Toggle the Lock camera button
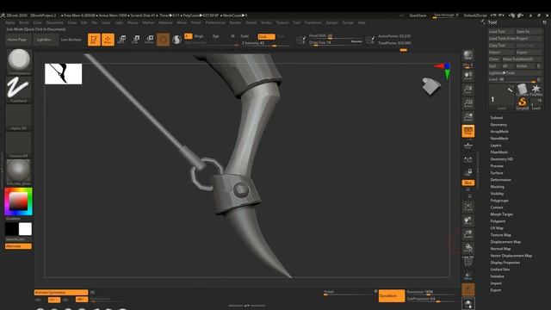The height and width of the screenshot is (310, 551). pos(468,172)
